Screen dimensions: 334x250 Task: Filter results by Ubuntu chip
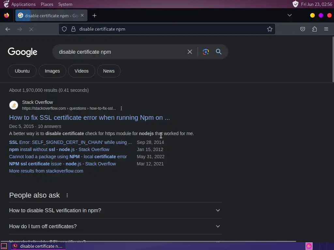click(x=22, y=71)
